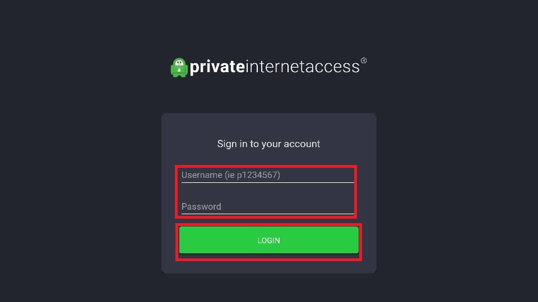Click the underline beneath the Username field
The height and width of the screenshot is (302, 538).
[x=268, y=182]
